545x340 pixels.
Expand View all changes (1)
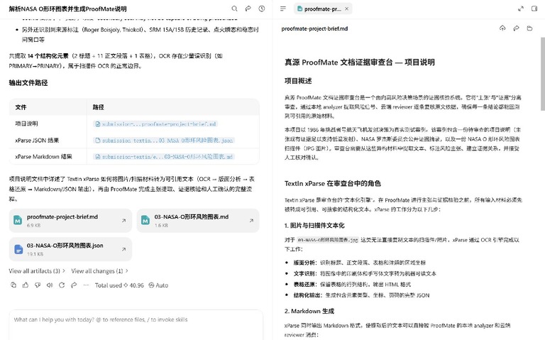(100, 271)
